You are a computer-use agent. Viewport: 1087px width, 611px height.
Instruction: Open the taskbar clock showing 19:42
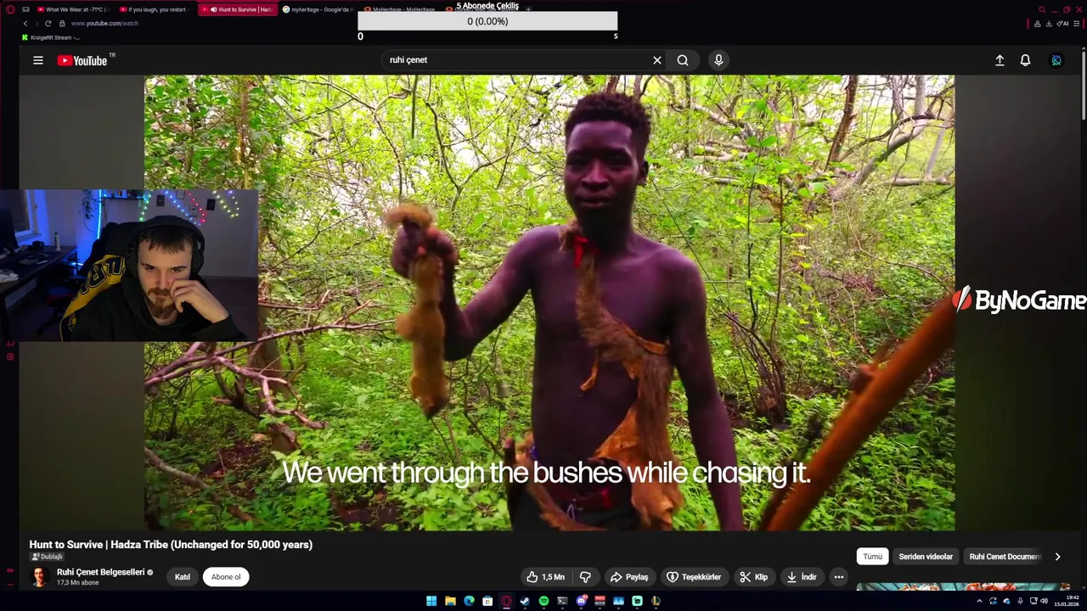pyautogui.click(x=1065, y=601)
